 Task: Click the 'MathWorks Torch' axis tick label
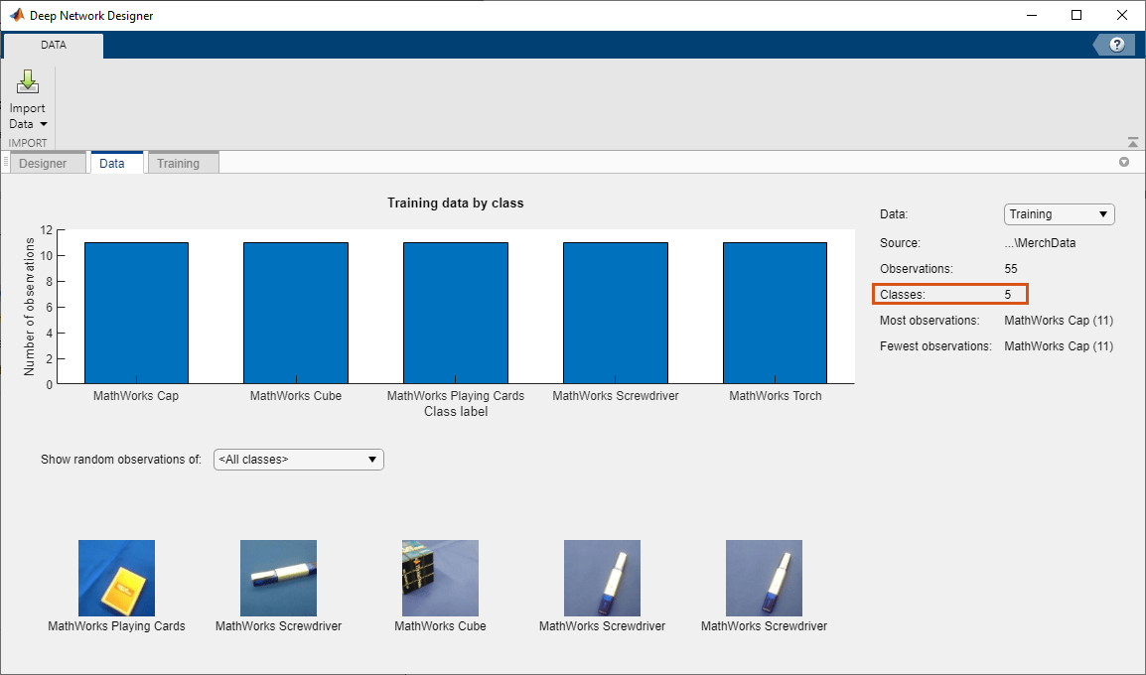(x=776, y=396)
